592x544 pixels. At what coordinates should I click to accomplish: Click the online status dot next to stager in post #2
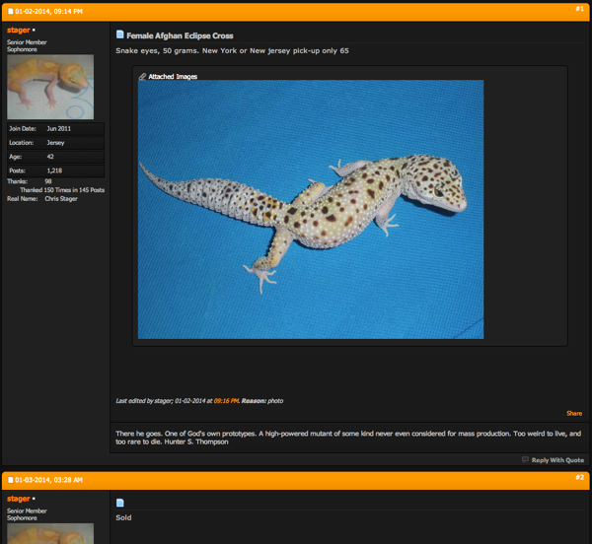[34, 499]
